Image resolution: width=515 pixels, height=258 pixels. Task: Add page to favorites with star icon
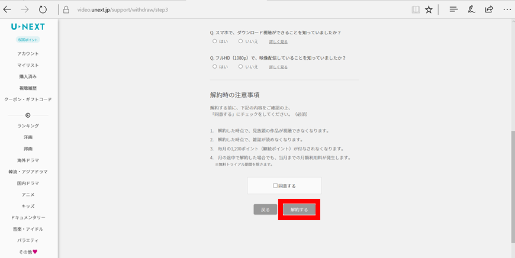[429, 10]
